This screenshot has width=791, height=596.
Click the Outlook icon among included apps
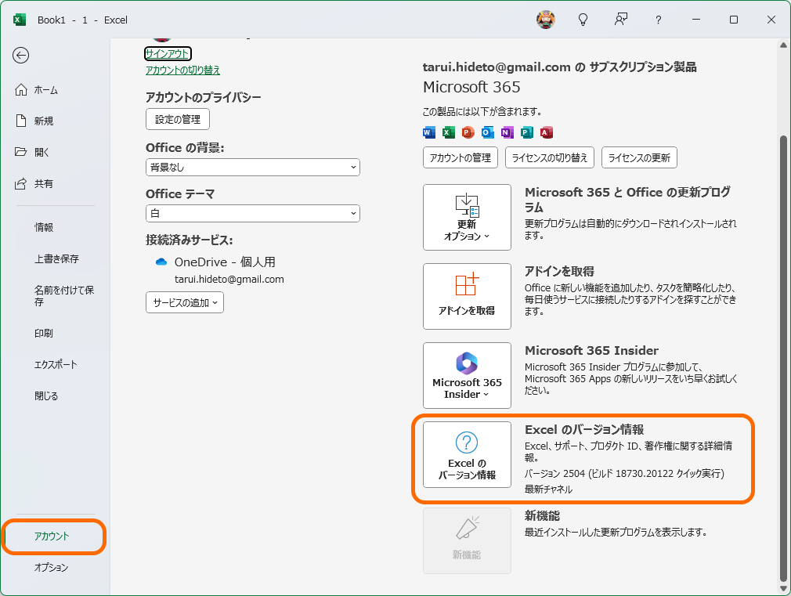pyautogui.click(x=486, y=132)
